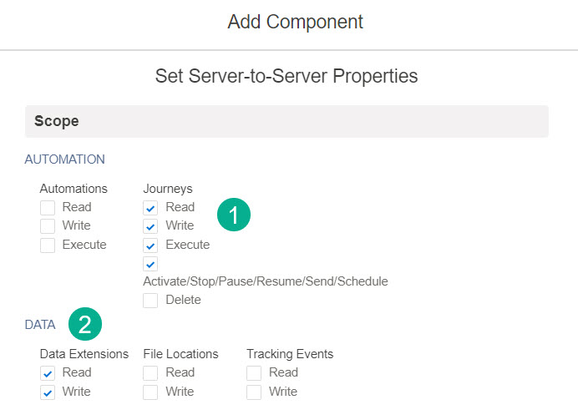
Task: Enable Read permission under Automations
Action: tap(48, 208)
